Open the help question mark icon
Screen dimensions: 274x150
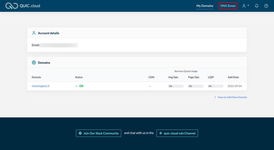[266, 6]
